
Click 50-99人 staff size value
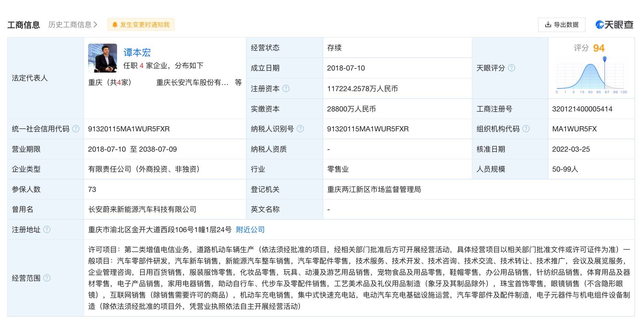(565, 169)
